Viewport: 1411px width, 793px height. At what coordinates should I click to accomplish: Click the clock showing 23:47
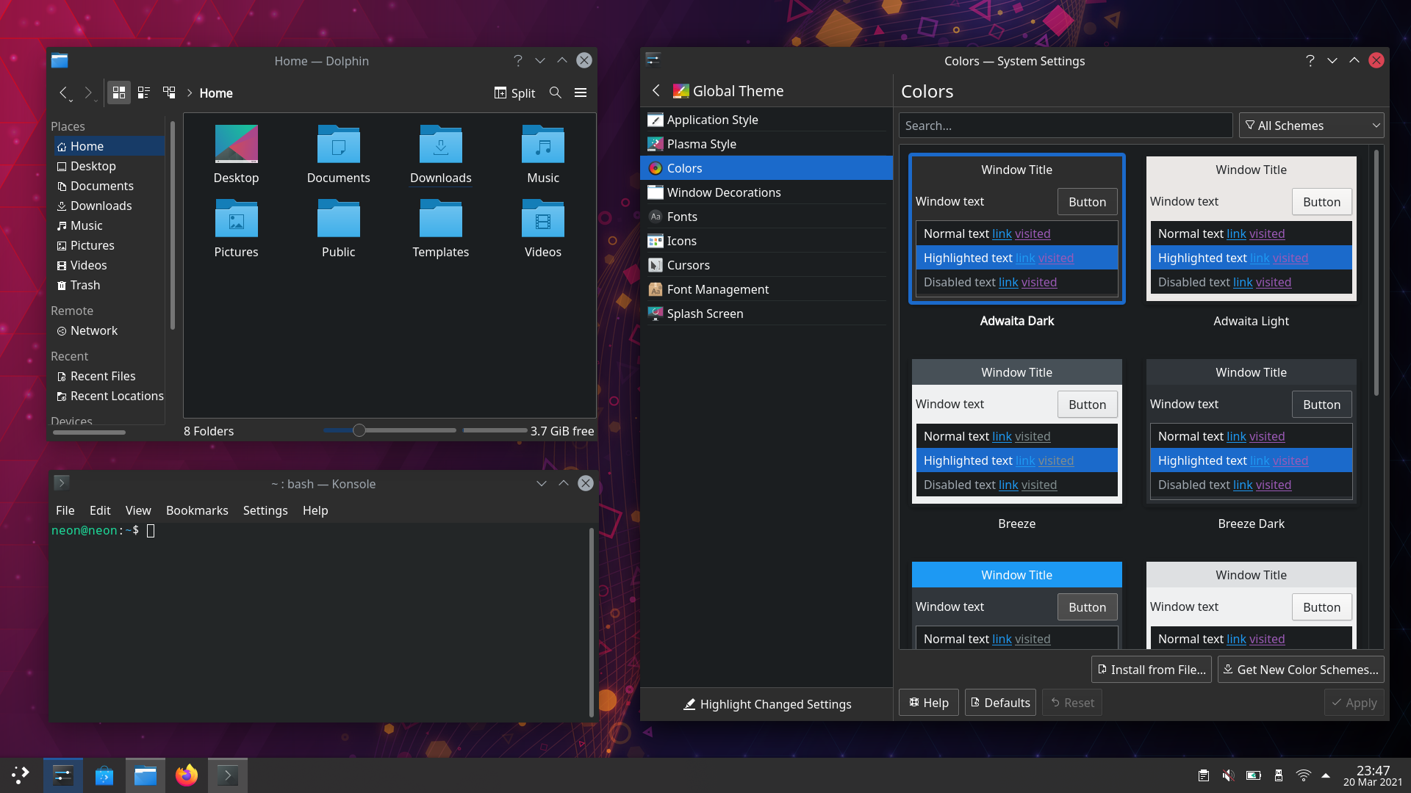(1373, 775)
